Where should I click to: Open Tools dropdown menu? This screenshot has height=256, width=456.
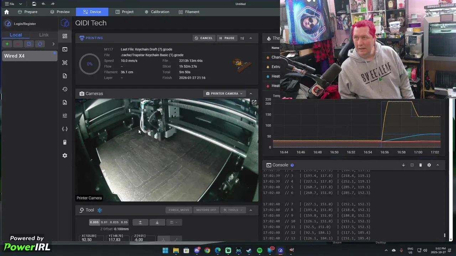(233, 210)
